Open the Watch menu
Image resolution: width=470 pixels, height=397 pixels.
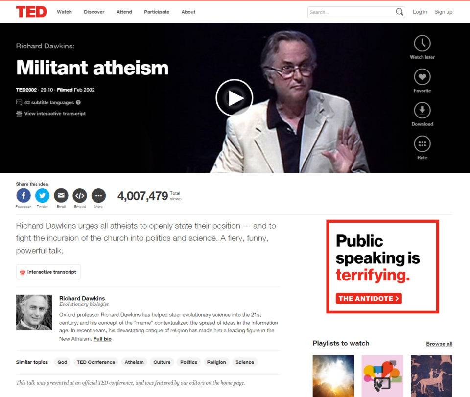[x=65, y=12]
